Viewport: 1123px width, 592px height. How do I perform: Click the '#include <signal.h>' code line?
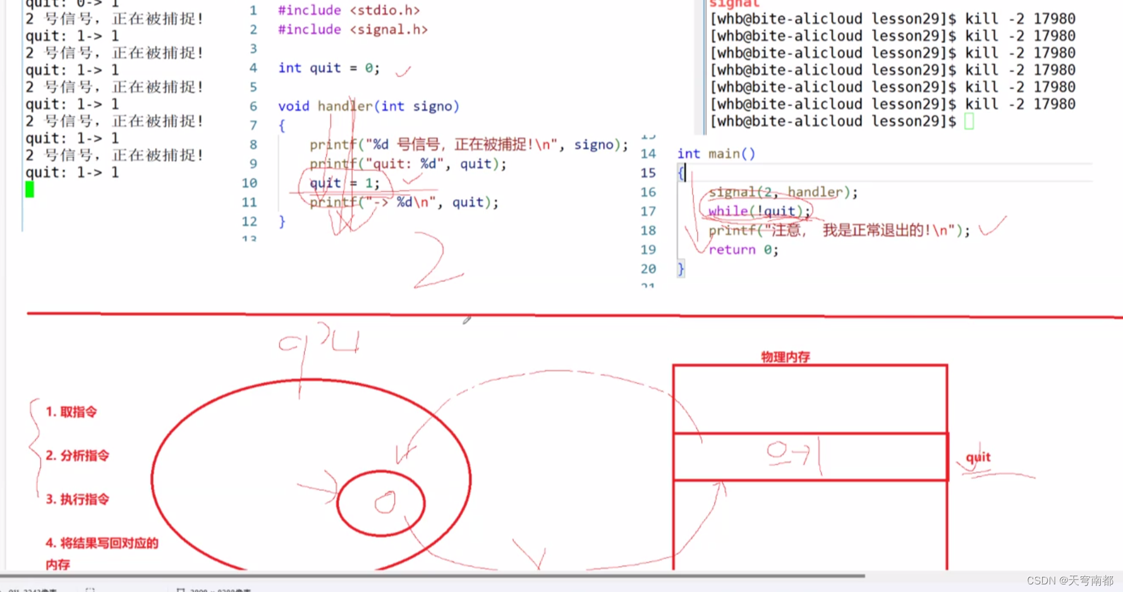point(353,29)
